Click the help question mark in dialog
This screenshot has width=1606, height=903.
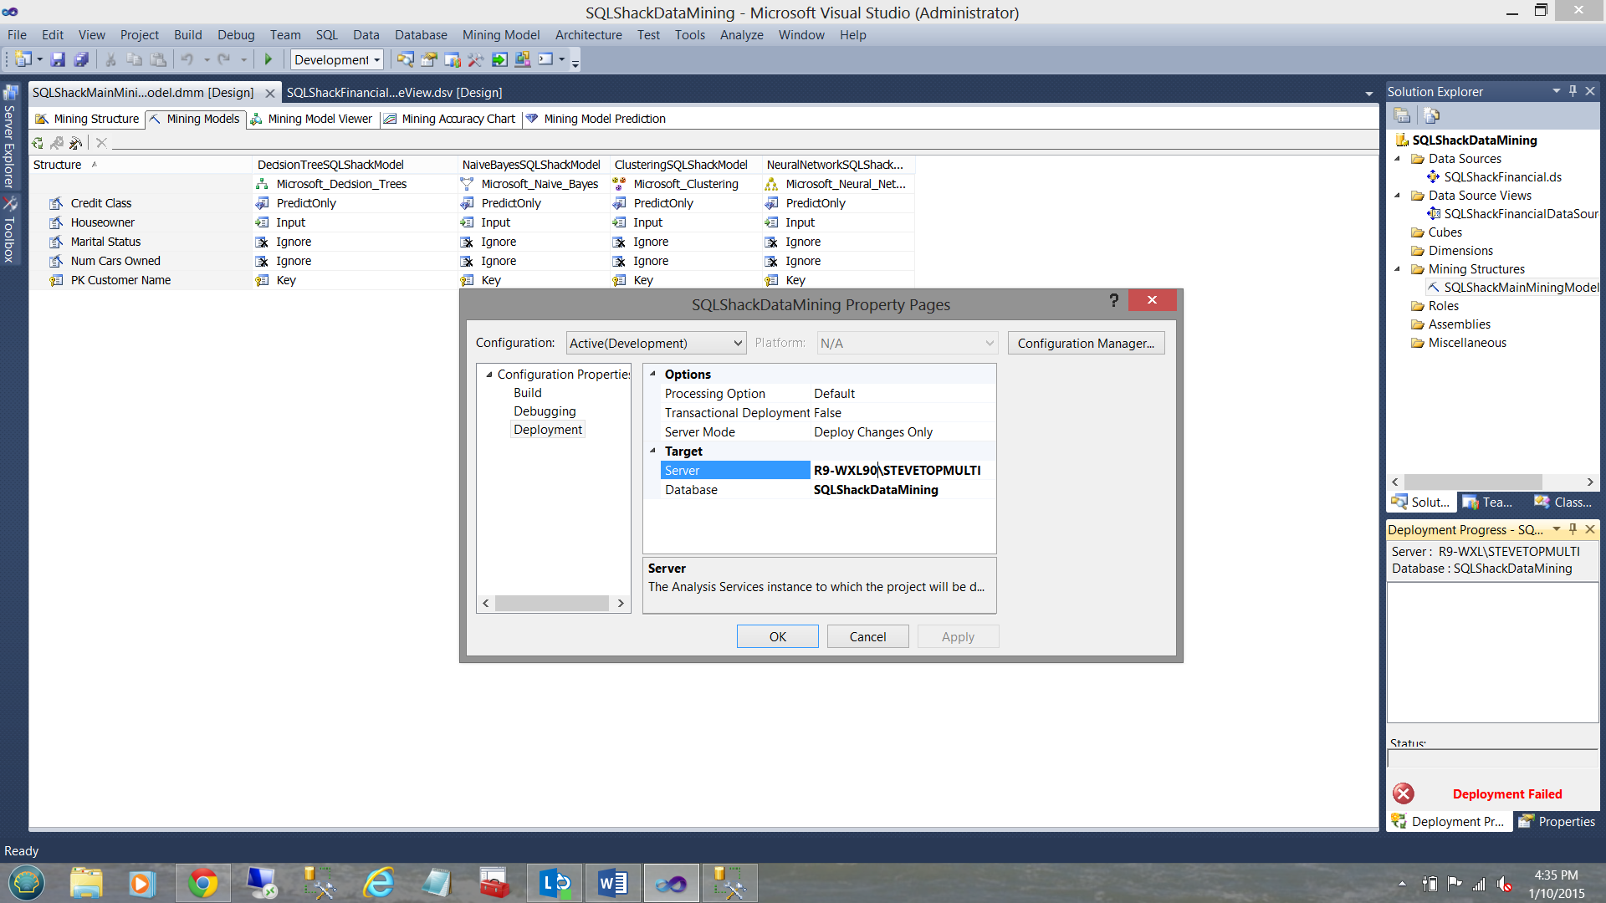click(x=1113, y=300)
